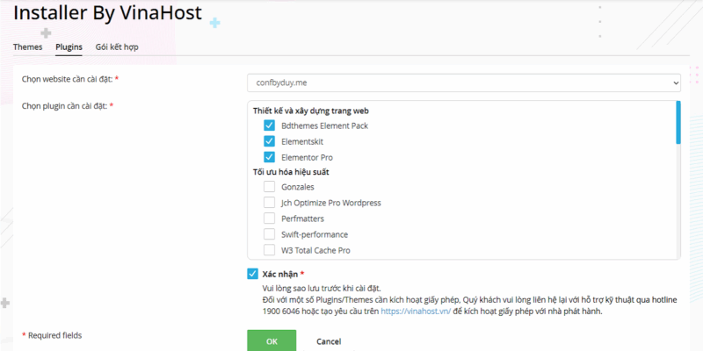The height and width of the screenshot is (351, 703).
Task: Enable Jch Optimize Pro Wordpress checkbox
Action: 270,203
